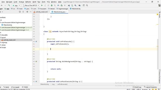Viewport: 161px width, 90px height.
Task: Open the Analyze menu
Action: 21,2
